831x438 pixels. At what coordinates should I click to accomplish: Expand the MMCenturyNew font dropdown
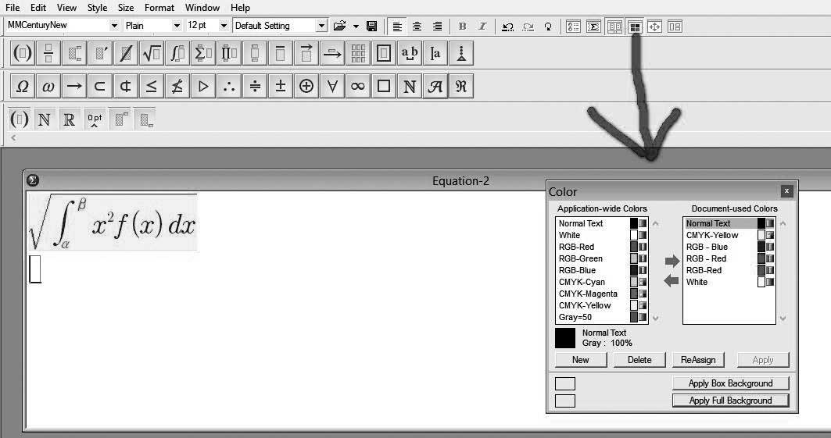pyautogui.click(x=114, y=26)
